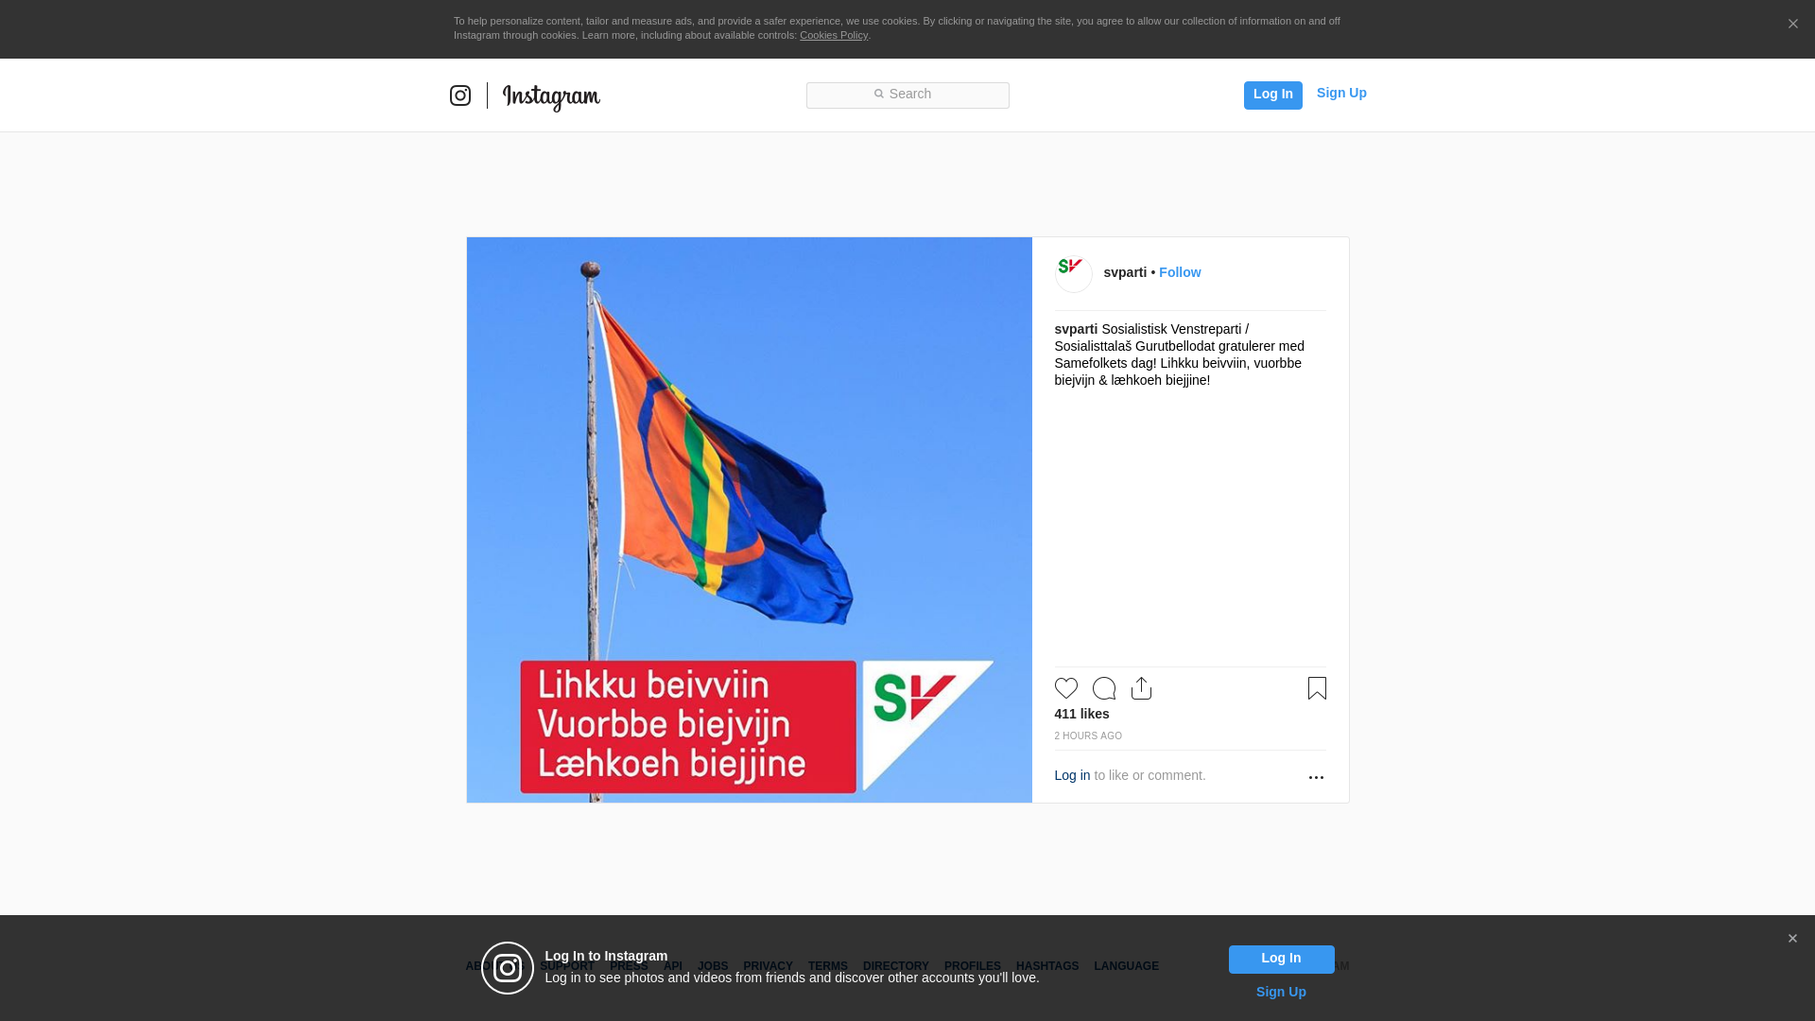Like the post with heart icon
The height and width of the screenshot is (1021, 1815).
[1066, 688]
